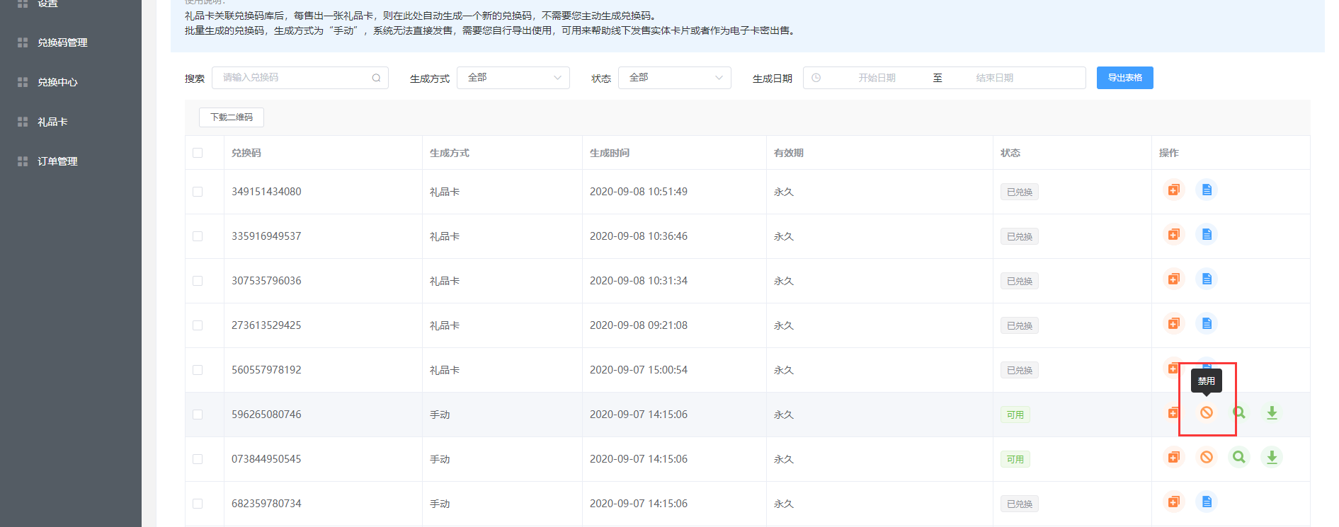Click the magnifier icon in search box

click(x=377, y=78)
